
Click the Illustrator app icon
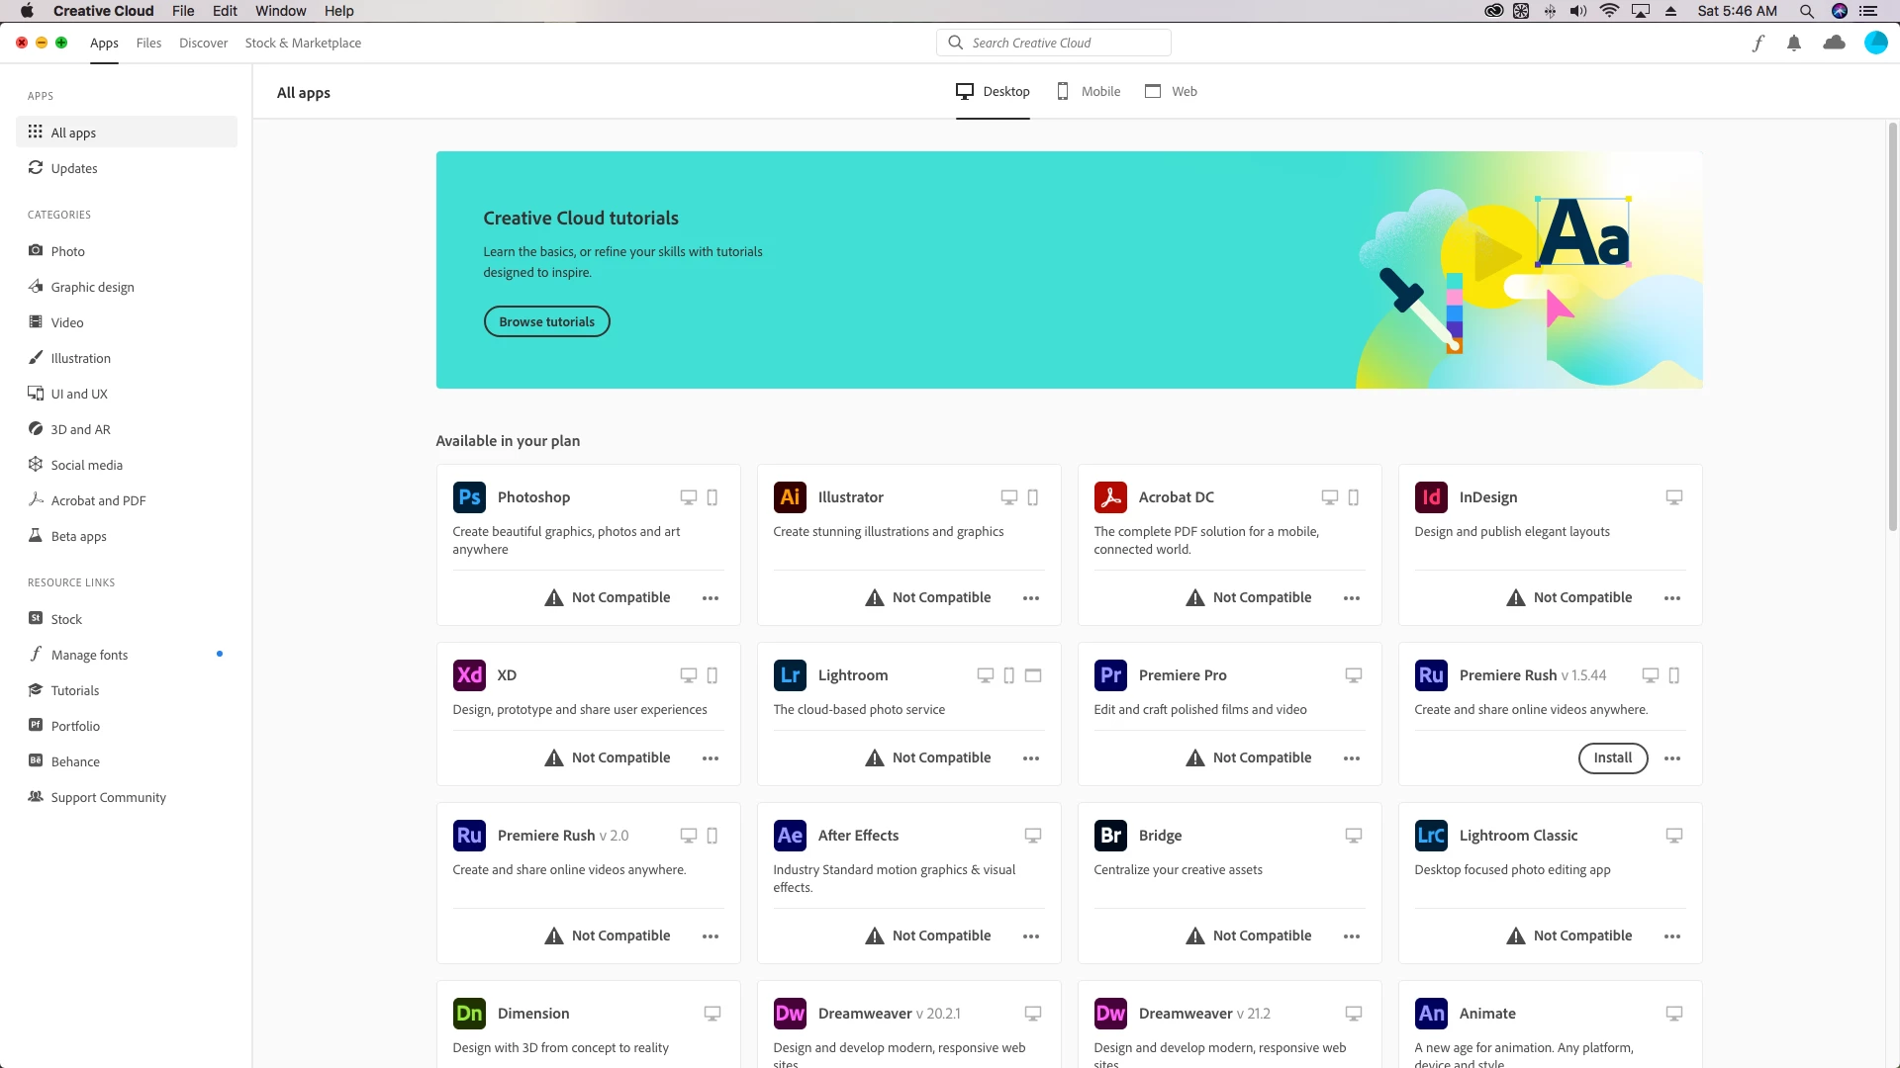(x=790, y=497)
